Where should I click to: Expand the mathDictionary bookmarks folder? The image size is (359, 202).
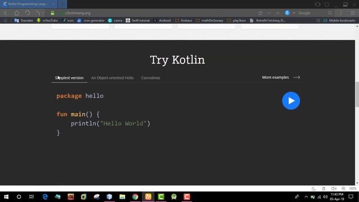[209, 20]
